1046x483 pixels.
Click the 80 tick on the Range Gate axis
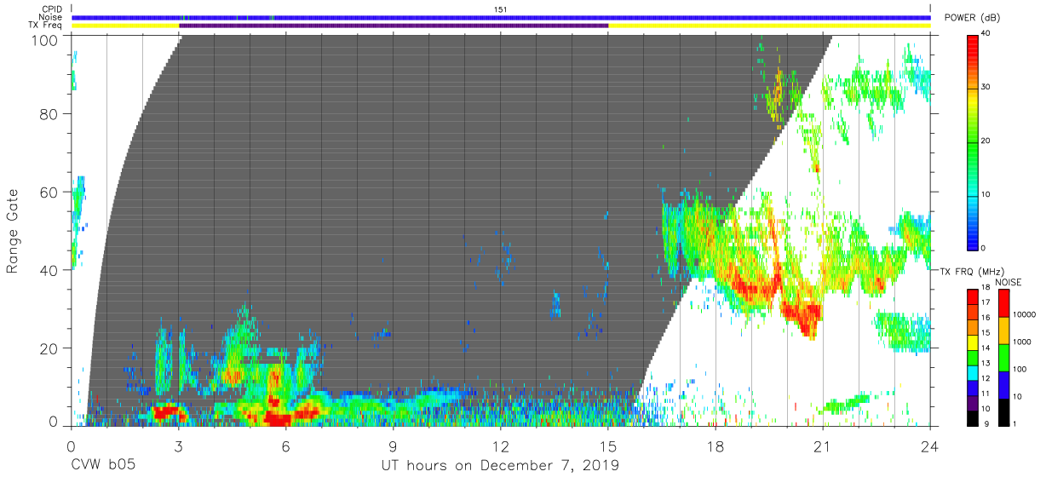point(48,116)
